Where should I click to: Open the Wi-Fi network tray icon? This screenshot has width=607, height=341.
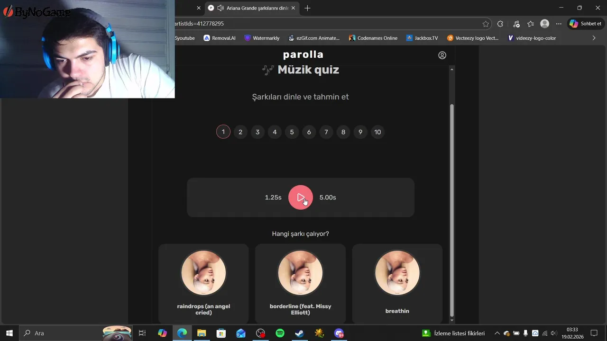545,333
